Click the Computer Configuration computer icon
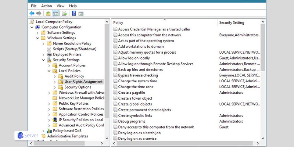The width and height of the screenshot is (294, 147). pyautogui.click(x=37, y=27)
